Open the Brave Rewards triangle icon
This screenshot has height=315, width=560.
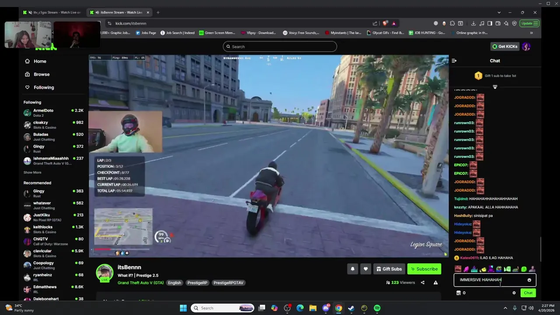(393, 23)
